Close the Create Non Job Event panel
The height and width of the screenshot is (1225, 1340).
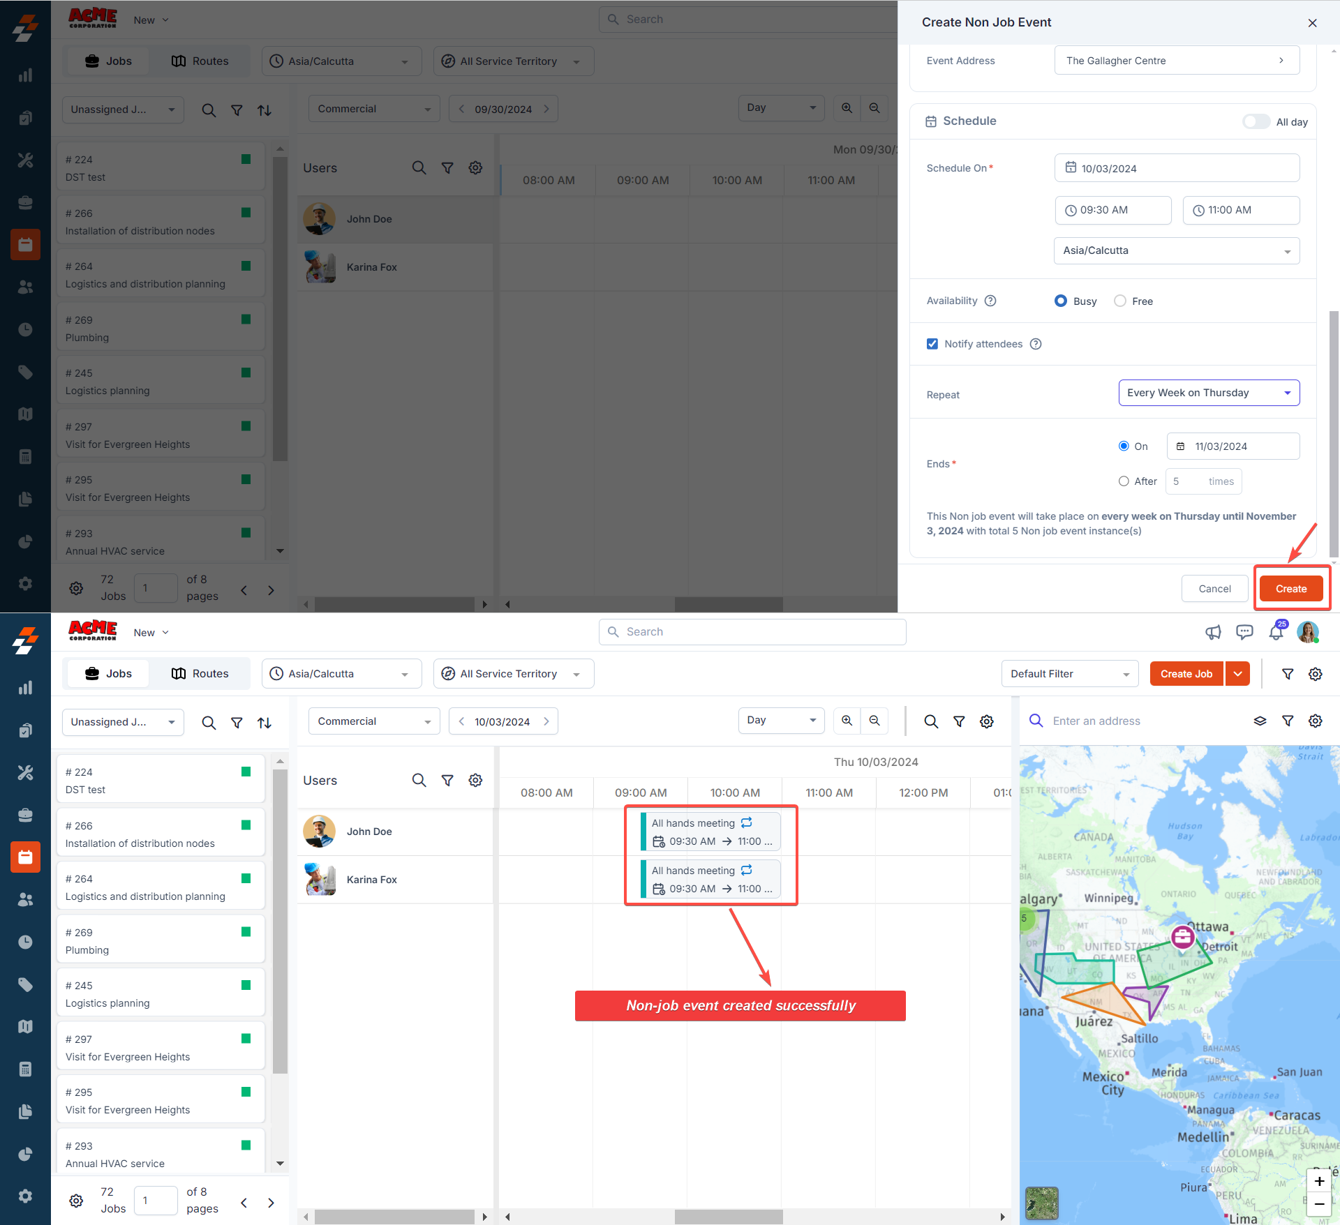point(1312,23)
